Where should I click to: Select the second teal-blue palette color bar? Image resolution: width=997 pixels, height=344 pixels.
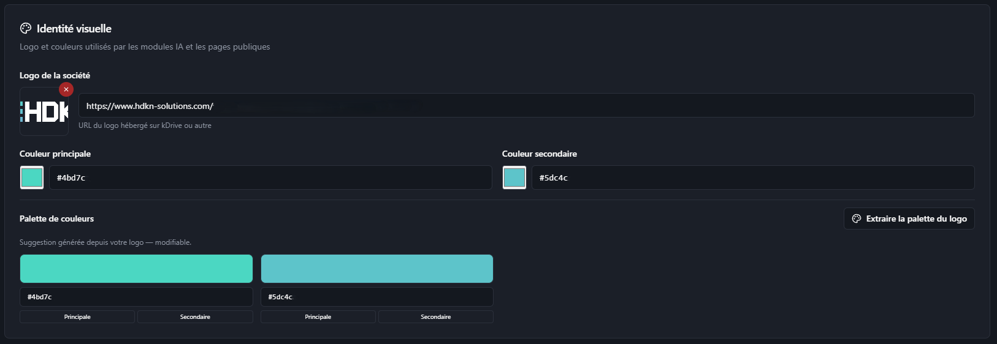pos(377,269)
